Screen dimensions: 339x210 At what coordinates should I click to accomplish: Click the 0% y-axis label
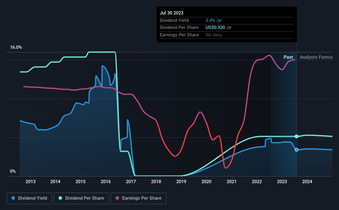[13, 171]
